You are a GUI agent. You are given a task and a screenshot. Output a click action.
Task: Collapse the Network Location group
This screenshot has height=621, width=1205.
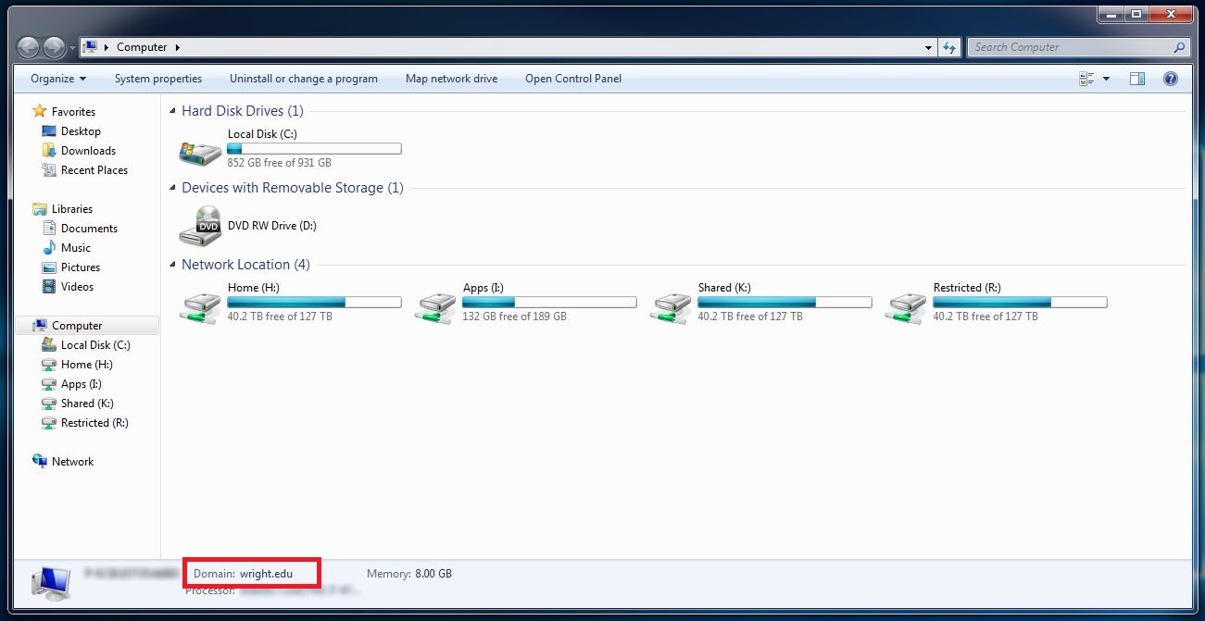pyautogui.click(x=172, y=265)
